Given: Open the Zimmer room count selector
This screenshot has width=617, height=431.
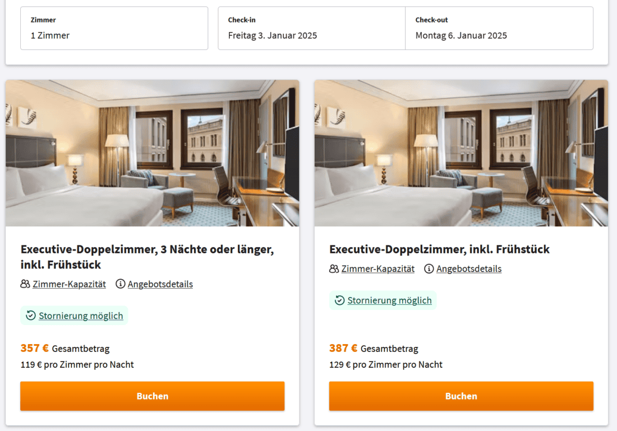Looking at the screenshot, I should [114, 29].
